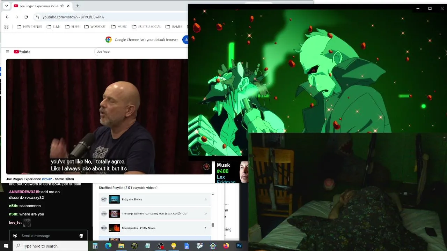Open the grid app icon beside the search box
This screenshot has width=447, height=251.
pyautogui.click(x=95, y=246)
